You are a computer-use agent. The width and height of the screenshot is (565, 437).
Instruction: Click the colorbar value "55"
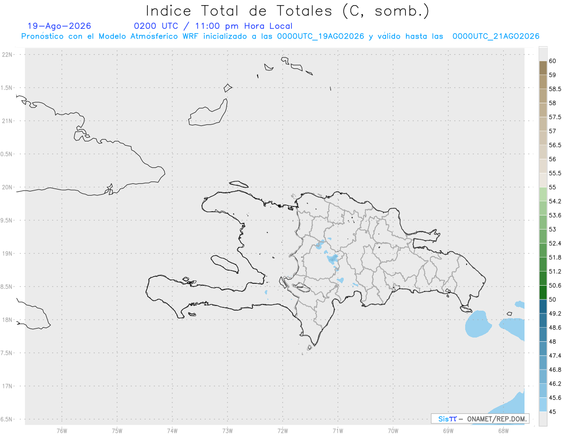[552, 187]
